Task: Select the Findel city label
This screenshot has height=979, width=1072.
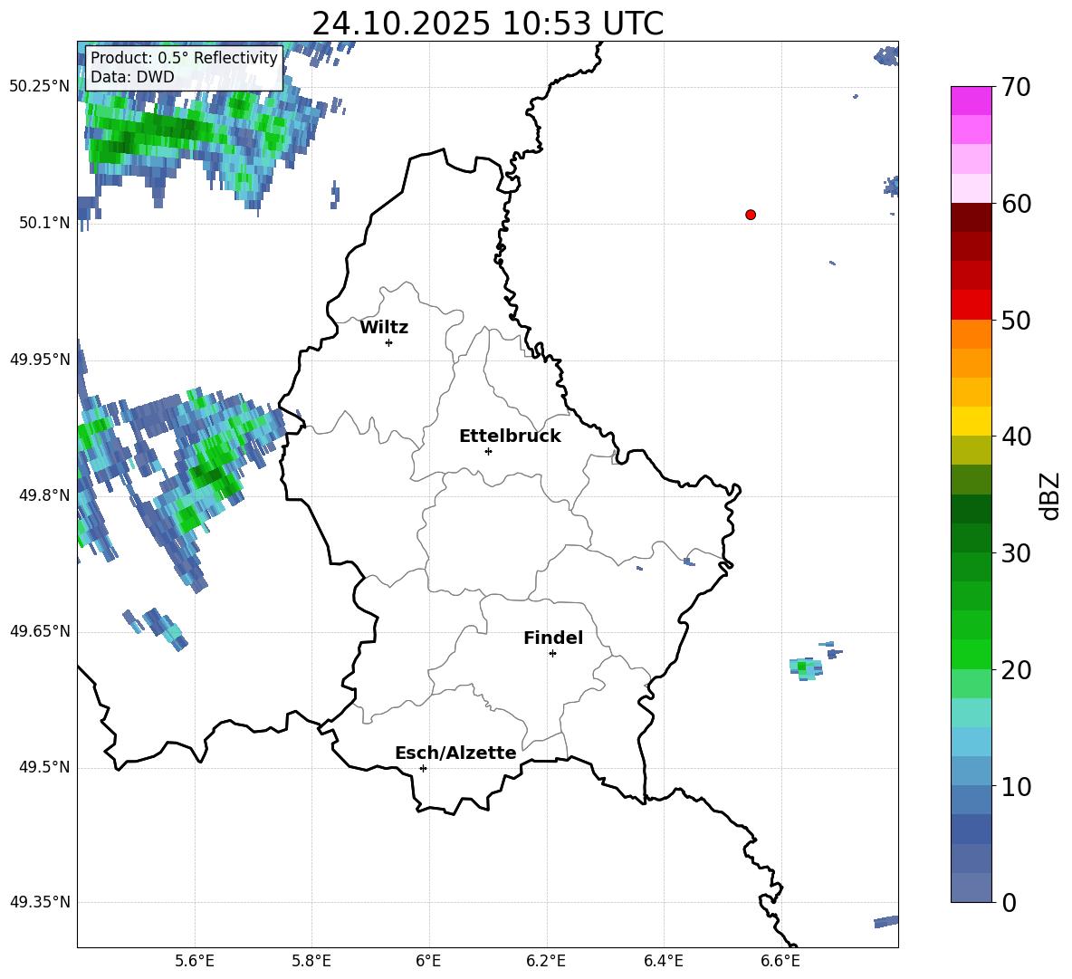Action: pyautogui.click(x=553, y=638)
